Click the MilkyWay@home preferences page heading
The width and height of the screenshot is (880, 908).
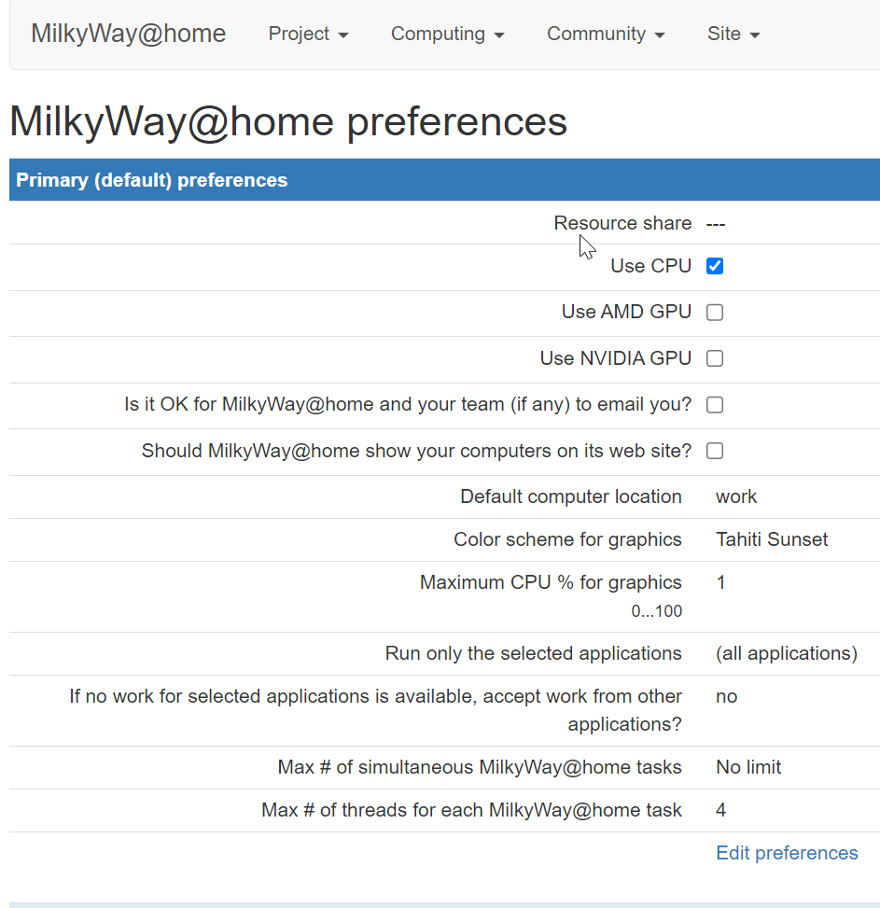(x=288, y=121)
